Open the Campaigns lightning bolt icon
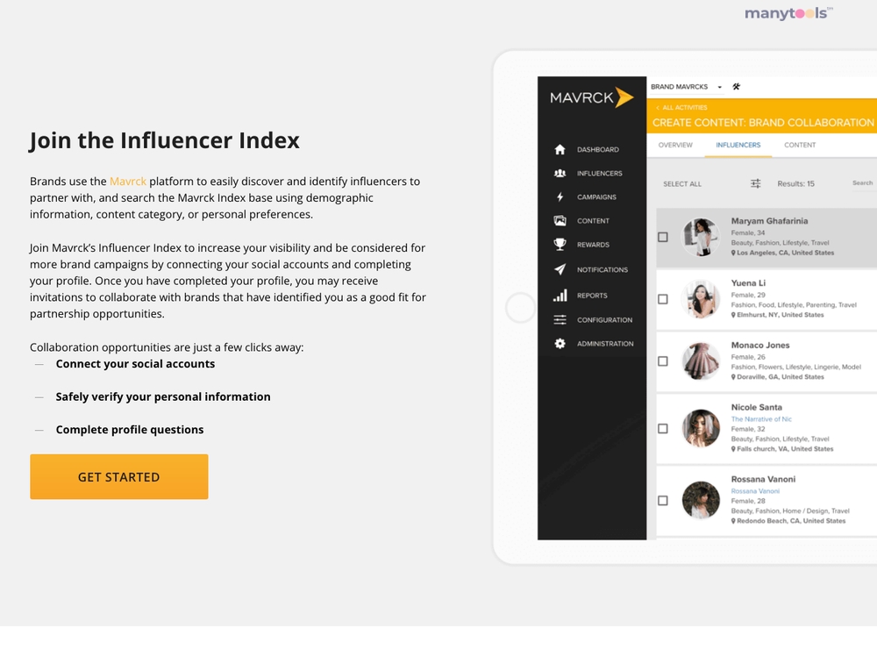Screen dimensions: 877x664 pos(560,196)
